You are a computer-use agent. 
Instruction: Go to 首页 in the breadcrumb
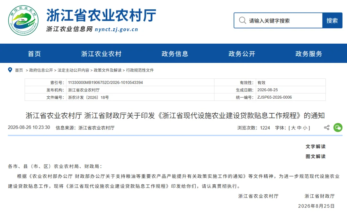pyautogui.click(x=19, y=70)
